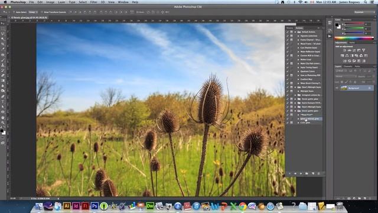Open Dreamweaver from the Dock
Viewport: 378px width, 213px height.
[x=150, y=206]
